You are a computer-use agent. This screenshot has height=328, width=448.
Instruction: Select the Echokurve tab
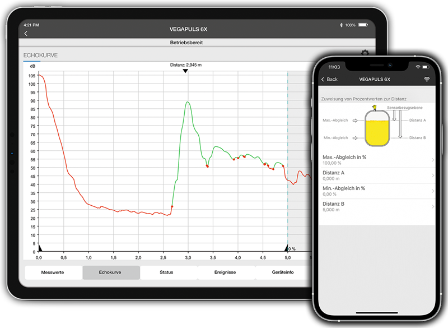click(111, 272)
